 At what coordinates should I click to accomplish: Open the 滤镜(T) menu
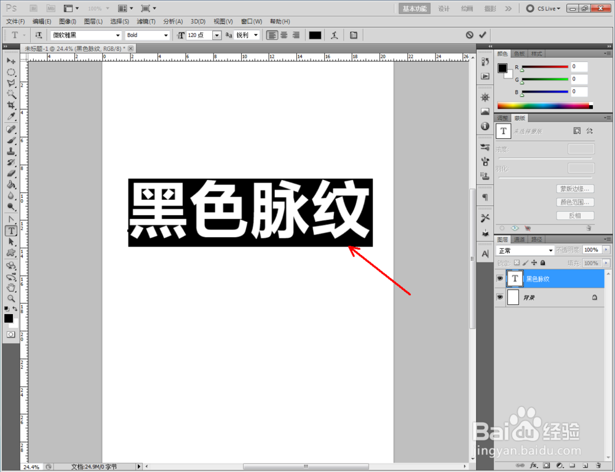coord(146,22)
